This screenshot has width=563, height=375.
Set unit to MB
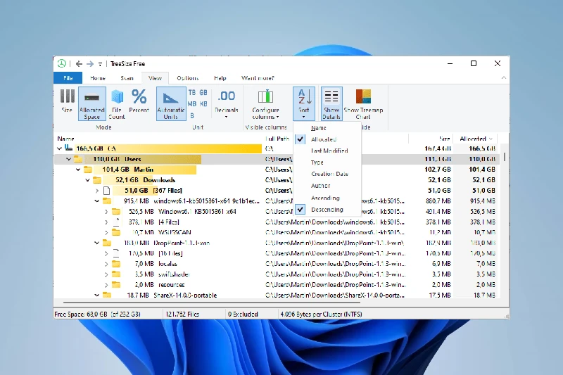tap(192, 104)
